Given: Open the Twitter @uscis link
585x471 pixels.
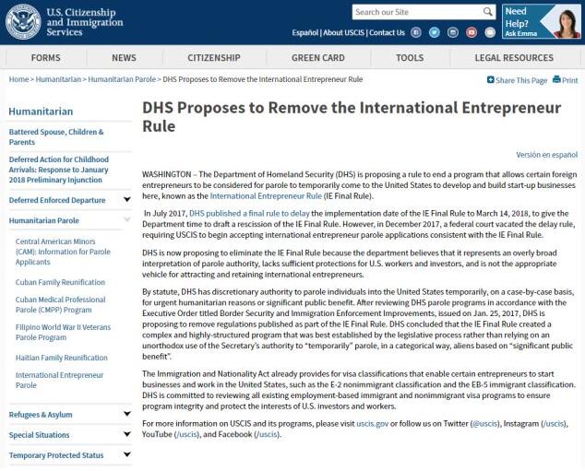Looking at the screenshot, I should (485, 424).
